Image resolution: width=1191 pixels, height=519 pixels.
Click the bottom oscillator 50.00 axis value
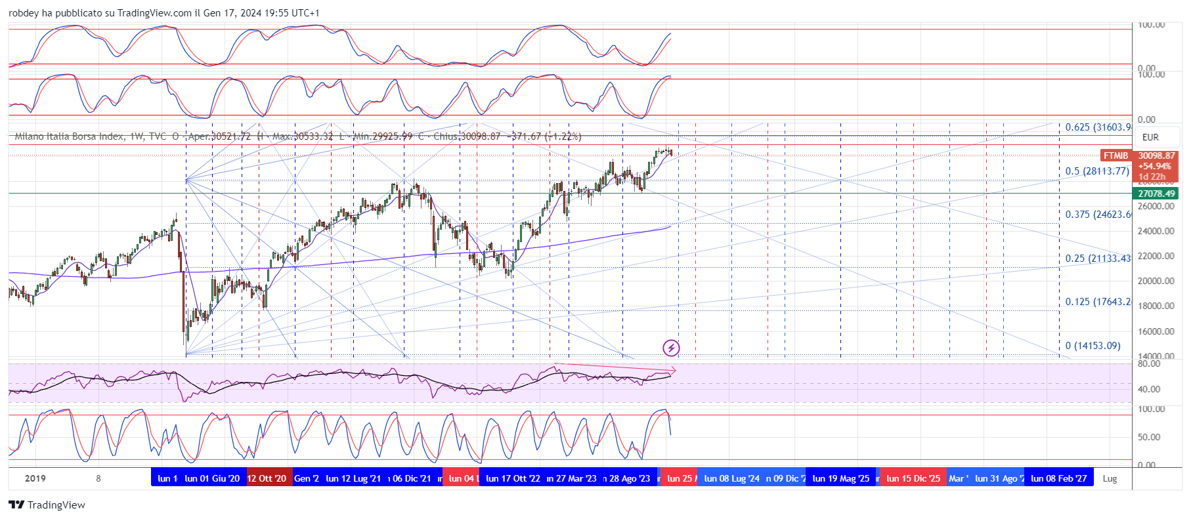click(1149, 437)
